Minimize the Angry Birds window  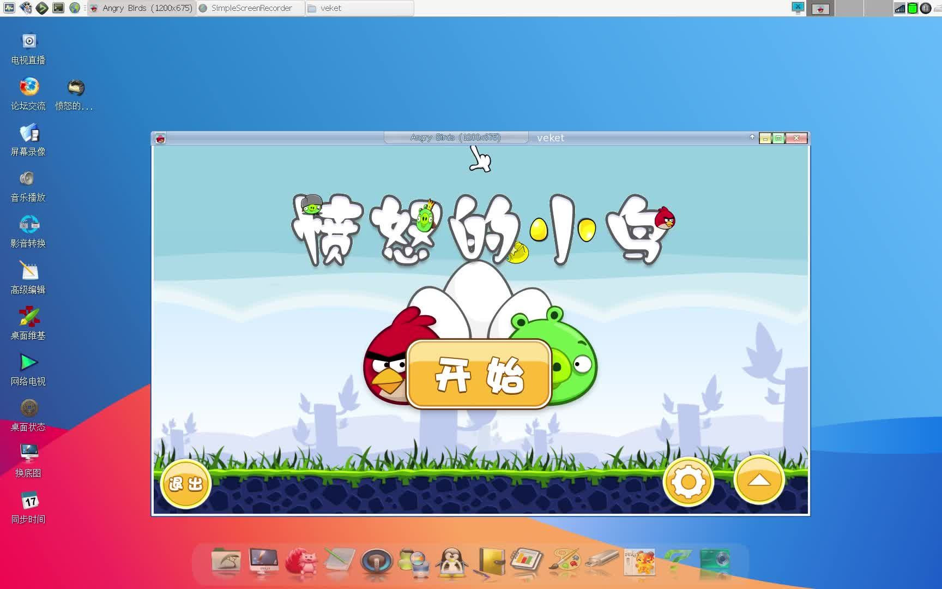coord(765,139)
